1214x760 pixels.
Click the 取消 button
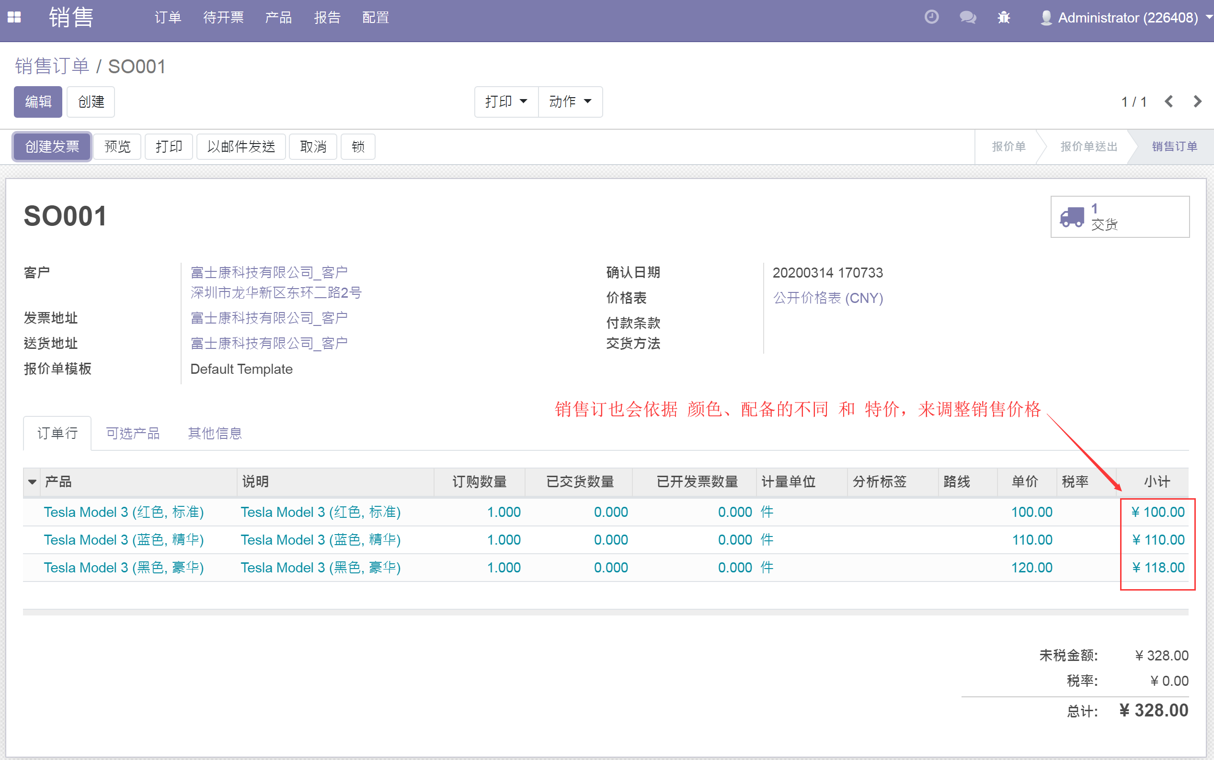(x=313, y=146)
